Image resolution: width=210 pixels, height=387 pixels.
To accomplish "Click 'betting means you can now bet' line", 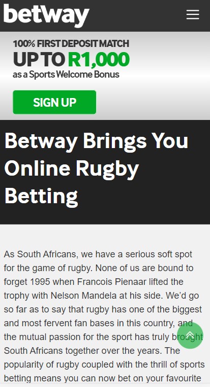I will pos(67,378).
